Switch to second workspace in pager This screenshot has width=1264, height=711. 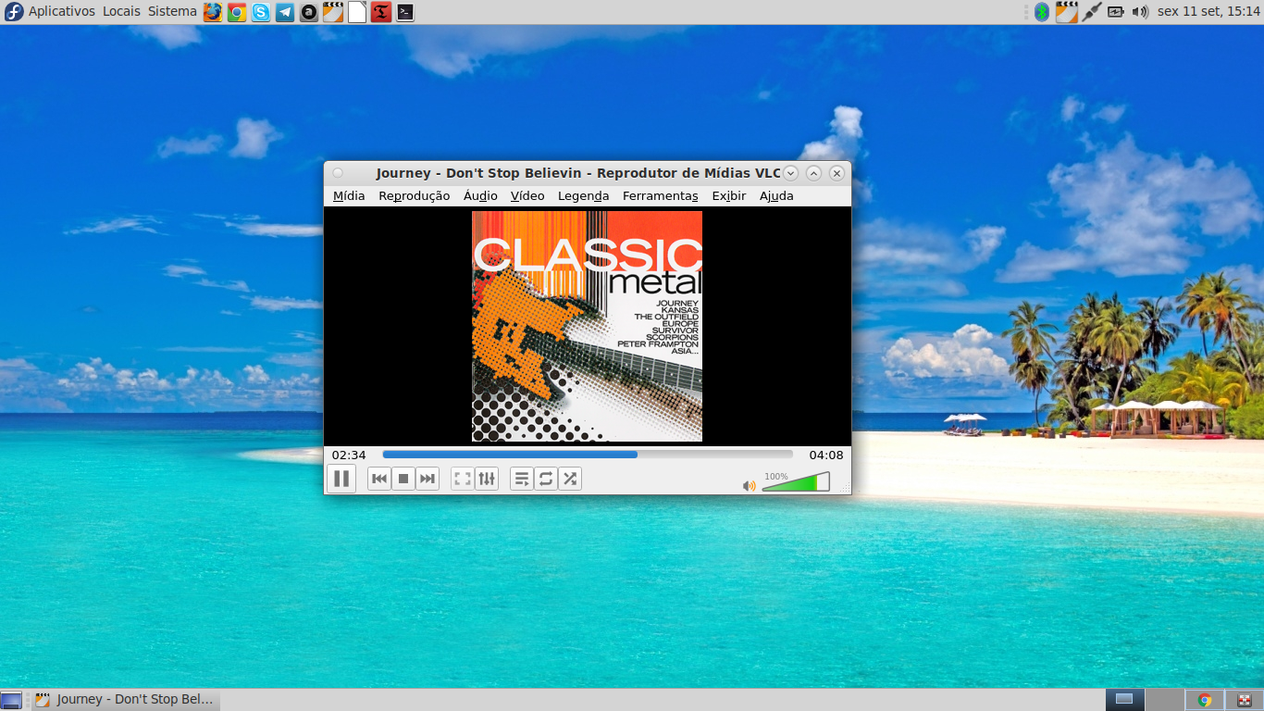[1164, 700]
